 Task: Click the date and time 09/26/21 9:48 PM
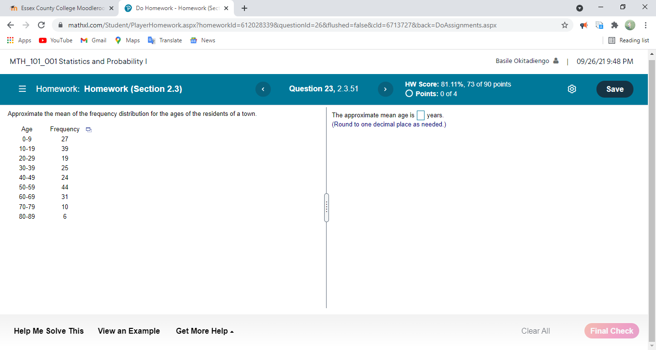[605, 62]
